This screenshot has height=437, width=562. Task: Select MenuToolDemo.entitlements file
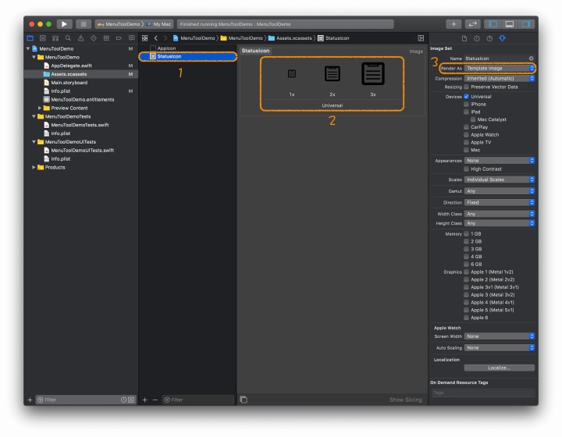(83, 100)
